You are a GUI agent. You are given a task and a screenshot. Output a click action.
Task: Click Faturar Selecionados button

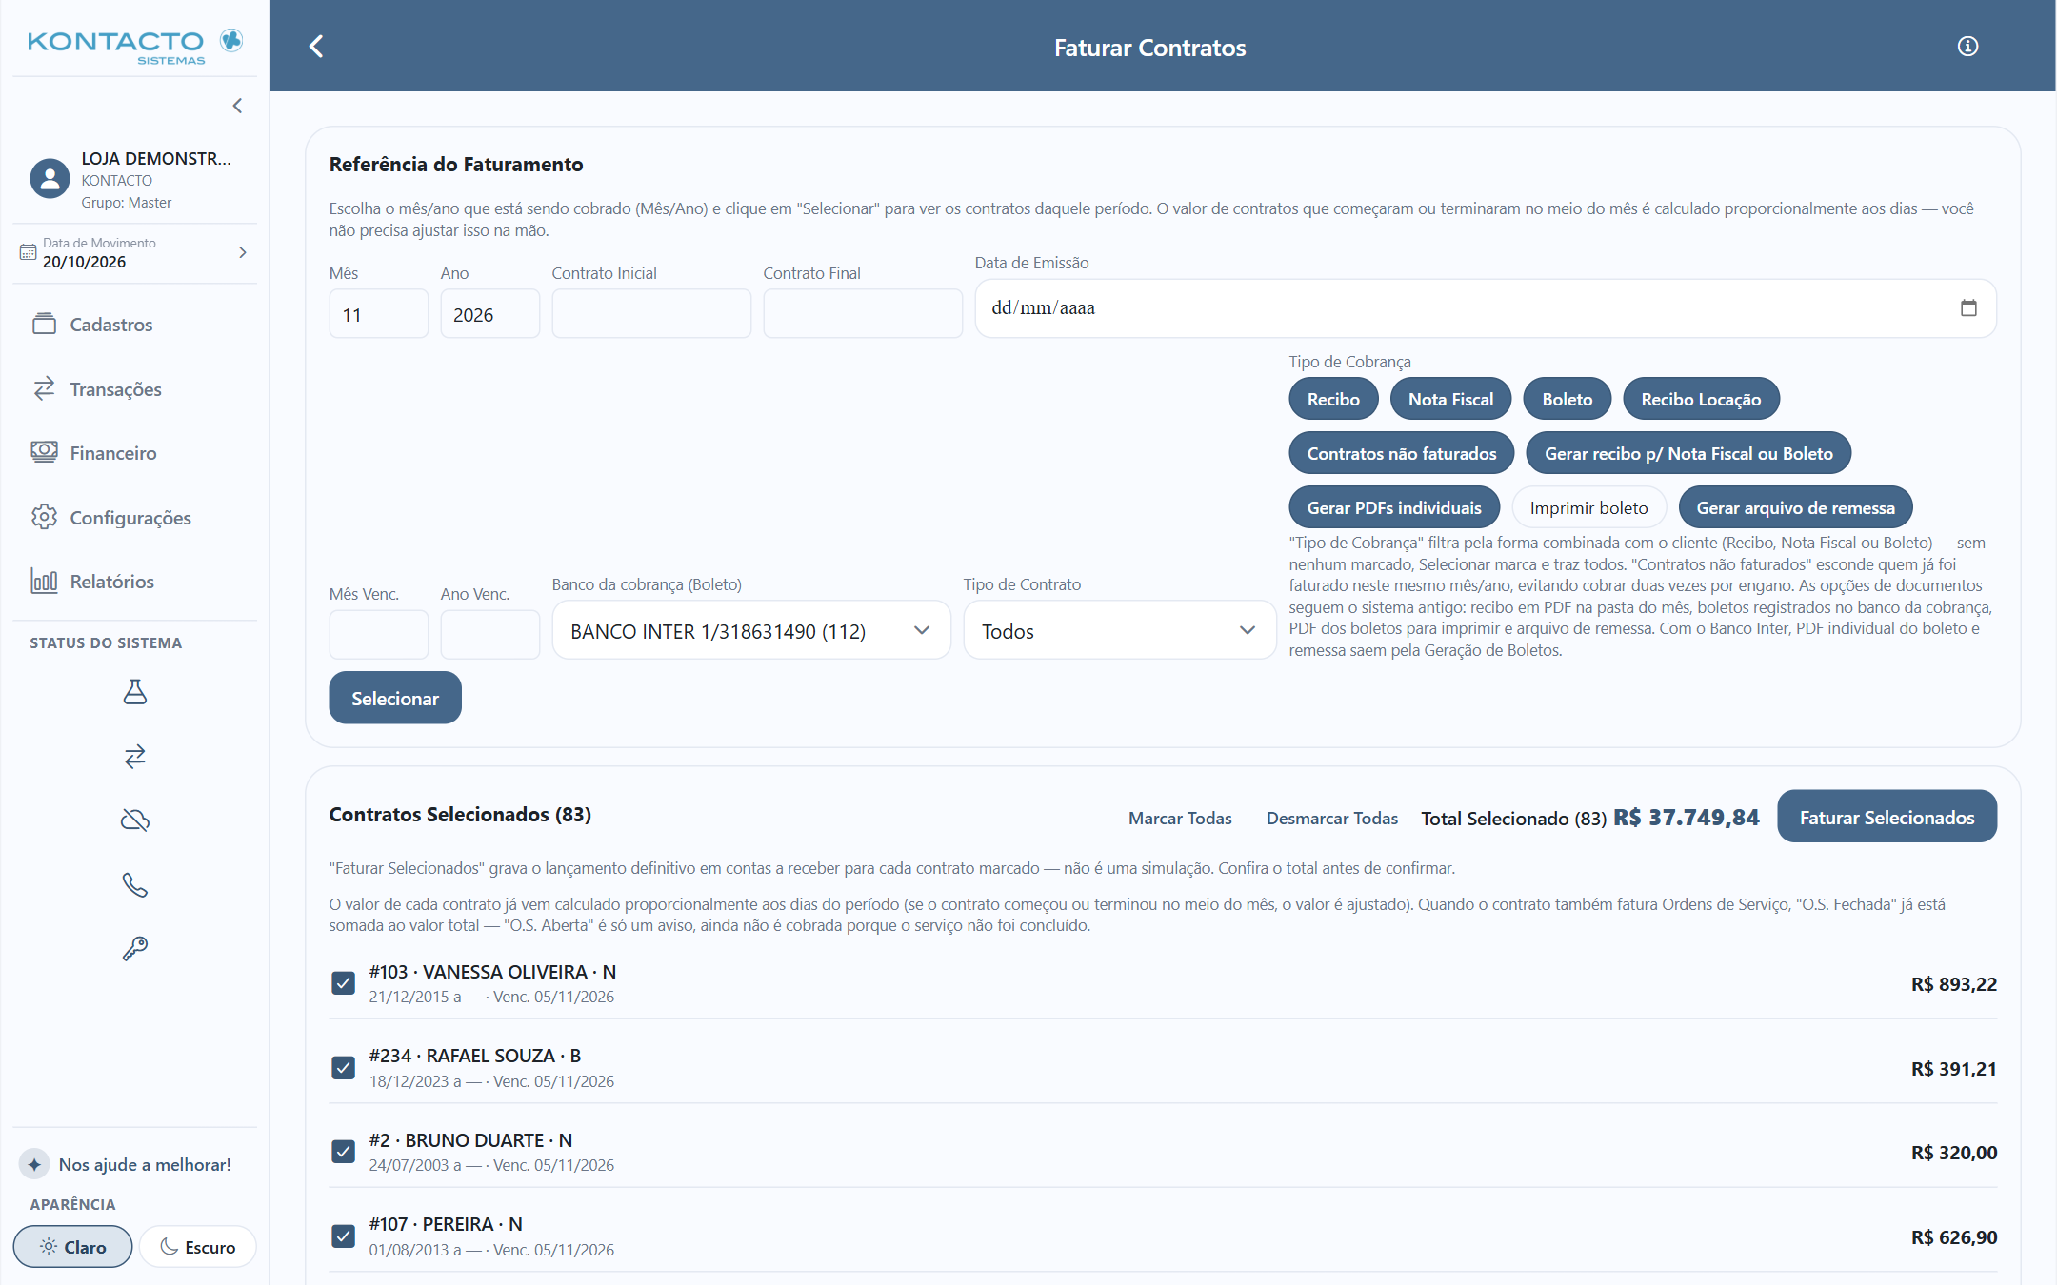point(1887,817)
